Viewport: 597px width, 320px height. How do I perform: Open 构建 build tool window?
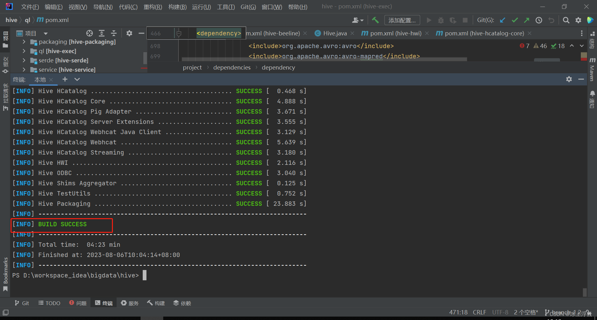(156, 303)
